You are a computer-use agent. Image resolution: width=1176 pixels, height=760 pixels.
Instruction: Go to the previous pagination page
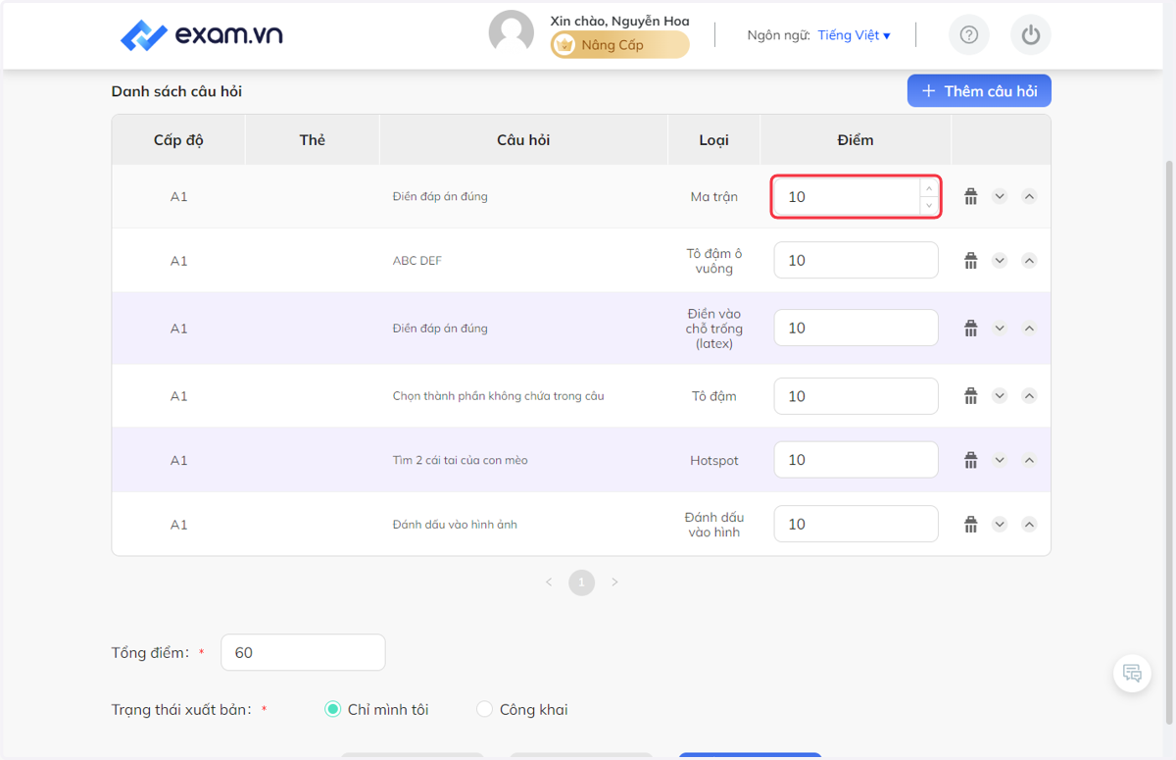(549, 583)
